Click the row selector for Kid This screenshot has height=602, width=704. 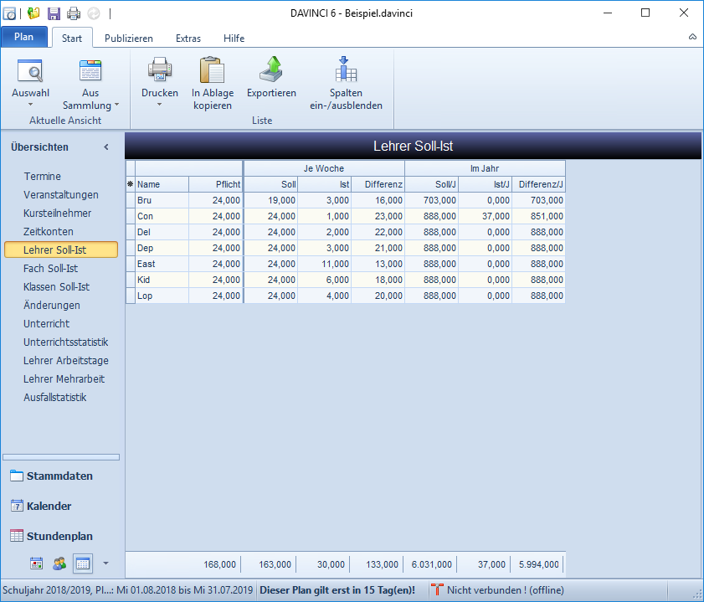(131, 280)
